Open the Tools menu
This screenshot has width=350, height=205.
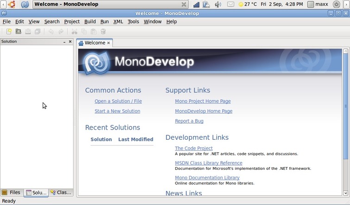point(133,21)
